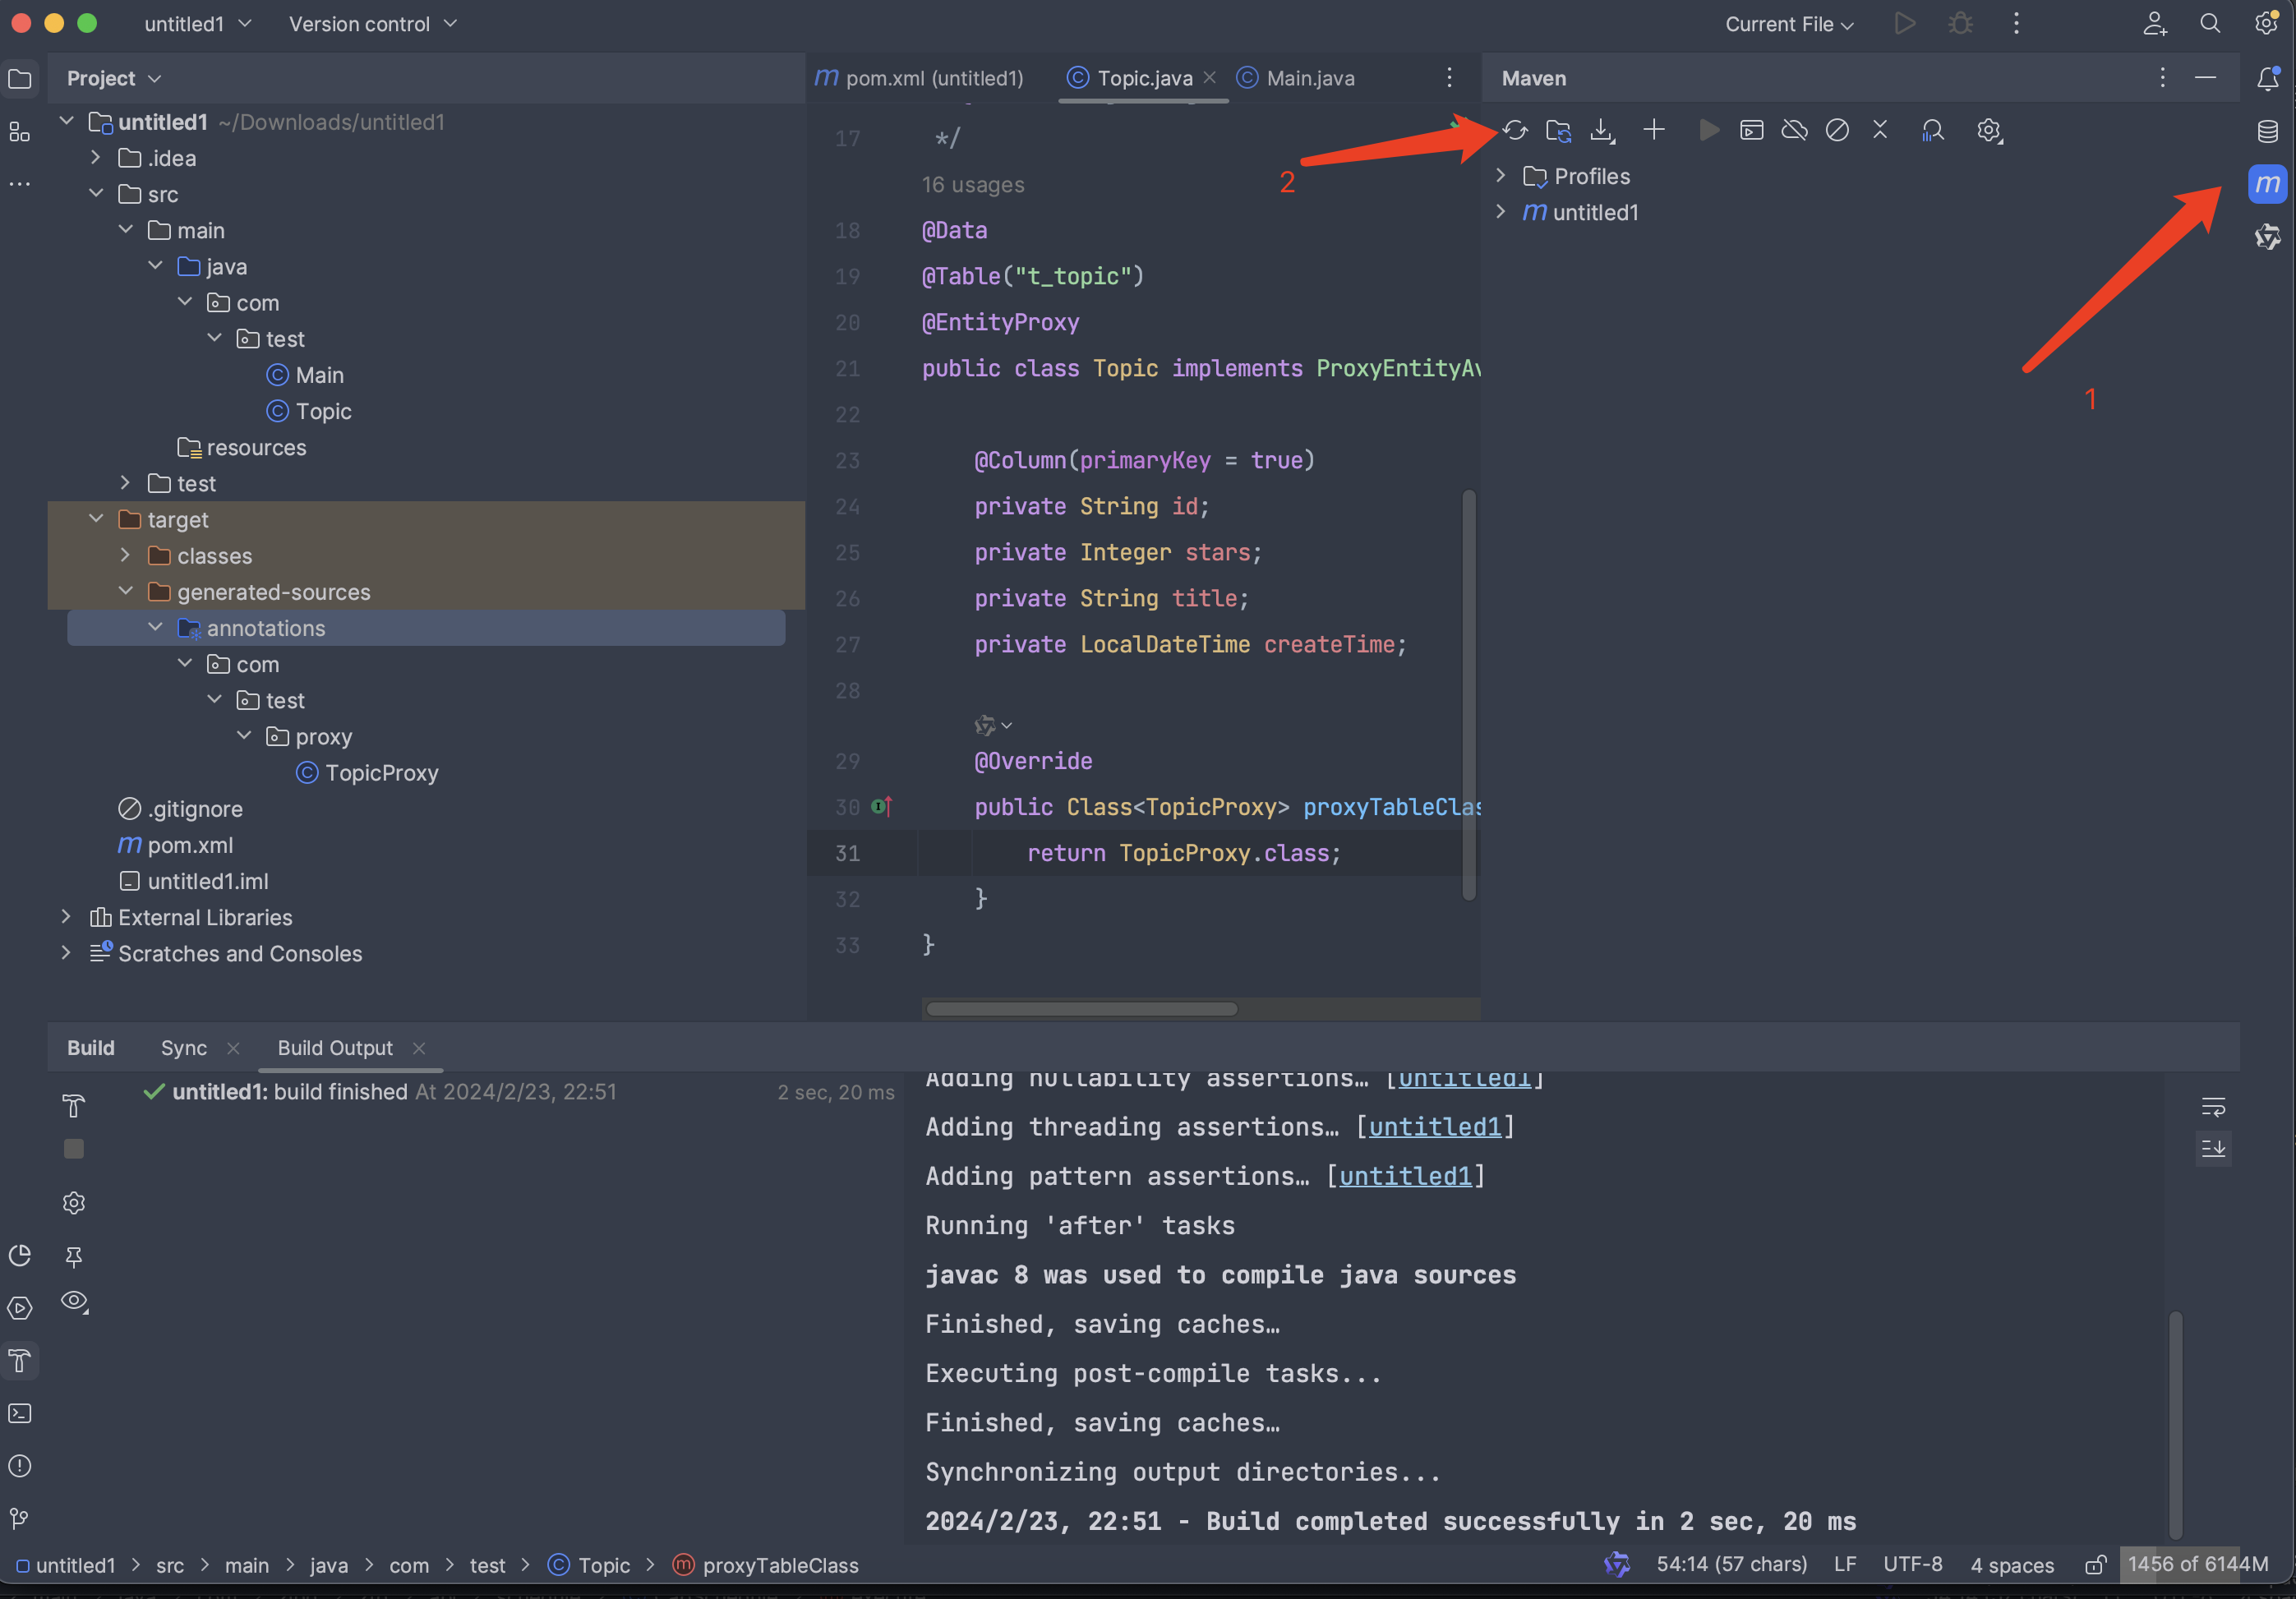Viewport: 2296px width, 1599px height.
Task: Open AI Assistant sidebar icon below Maven
Action: [2267, 237]
